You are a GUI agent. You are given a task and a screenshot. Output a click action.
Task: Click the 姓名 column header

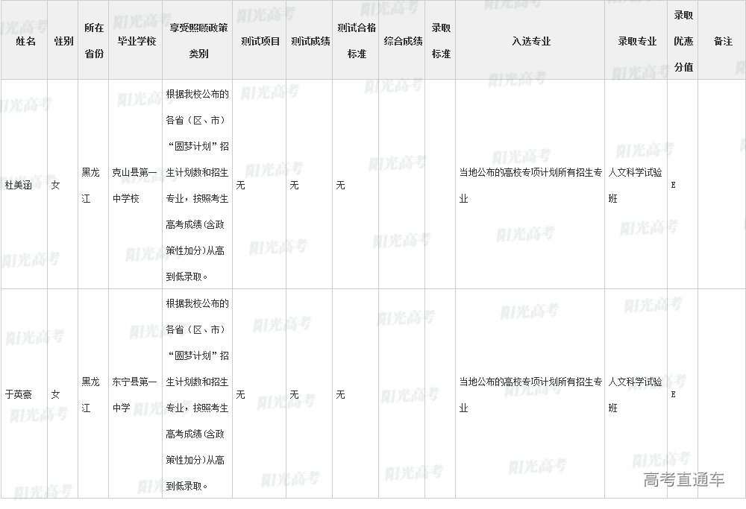[25, 41]
